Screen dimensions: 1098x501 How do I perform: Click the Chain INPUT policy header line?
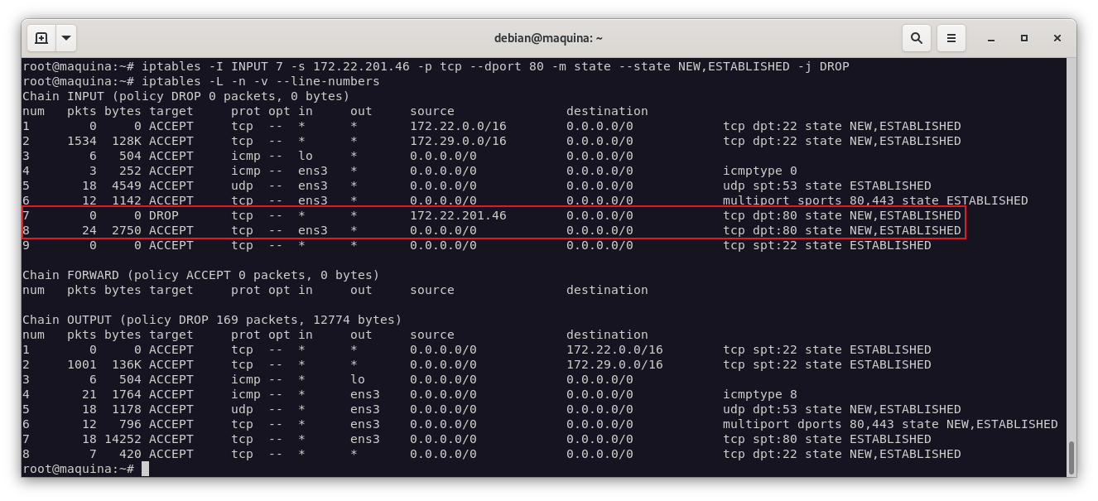tap(185, 96)
